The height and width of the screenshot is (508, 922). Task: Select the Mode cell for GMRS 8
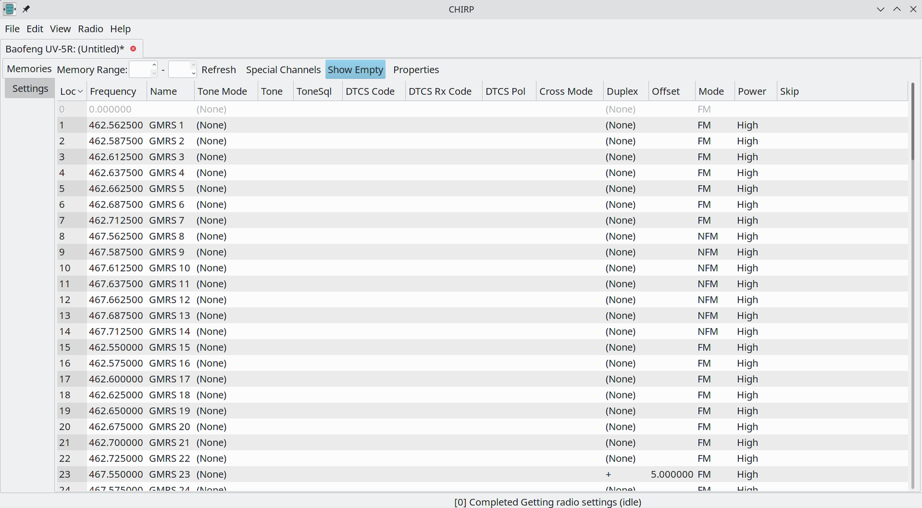(x=708, y=236)
